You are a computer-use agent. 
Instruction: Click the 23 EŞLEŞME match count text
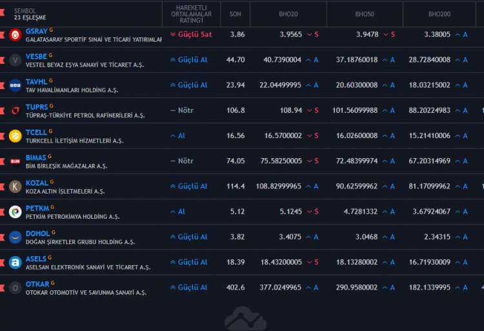30,17
